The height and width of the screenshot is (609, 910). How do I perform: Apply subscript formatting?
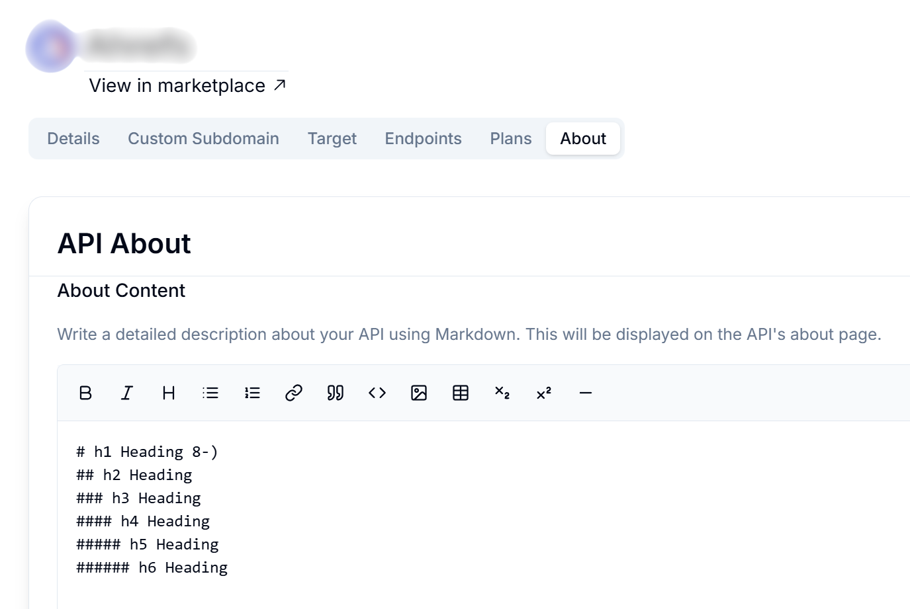502,393
